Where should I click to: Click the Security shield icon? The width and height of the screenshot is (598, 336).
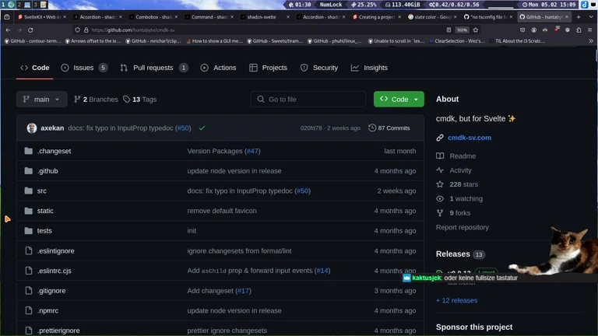point(304,68)
